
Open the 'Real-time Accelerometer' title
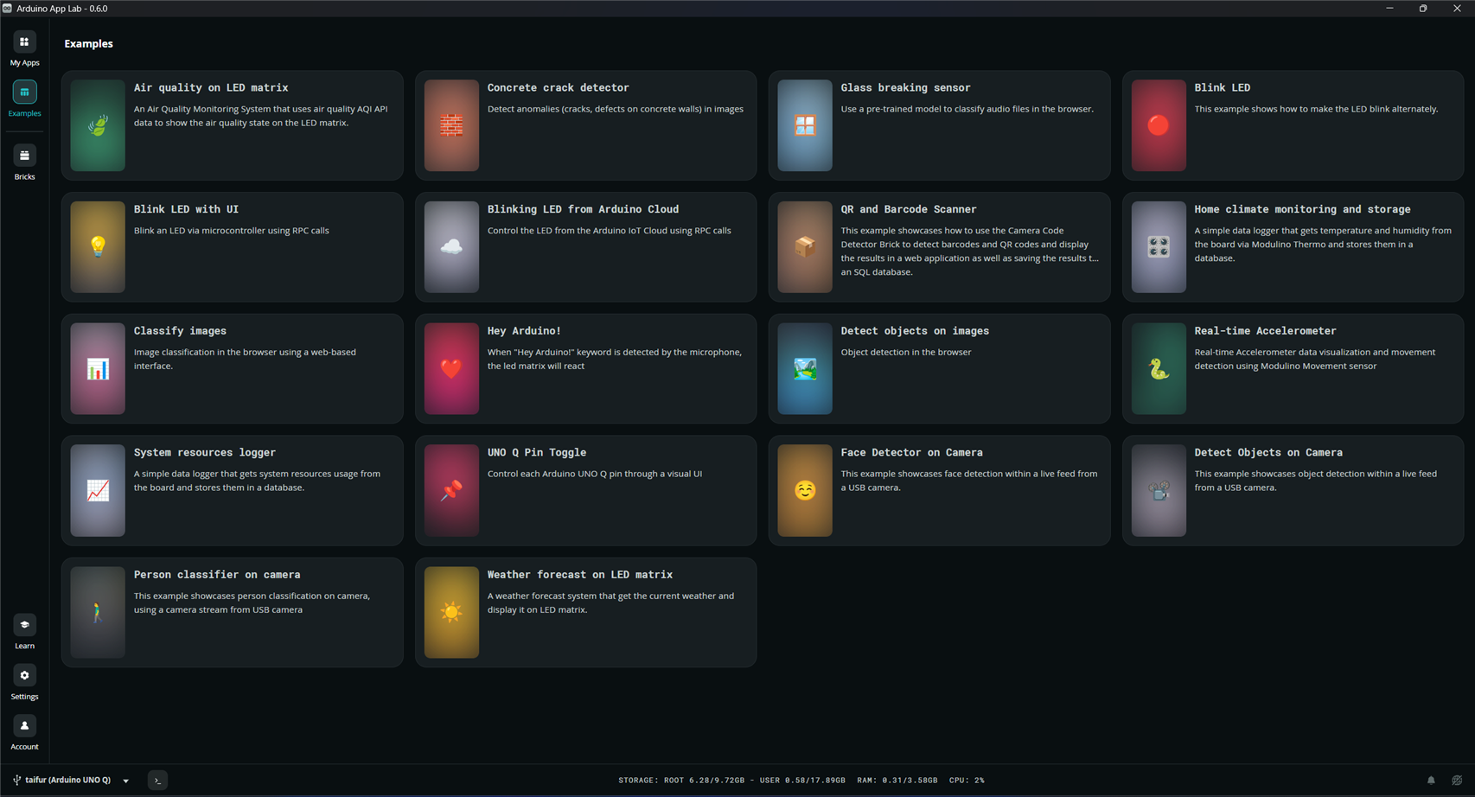1265,331
